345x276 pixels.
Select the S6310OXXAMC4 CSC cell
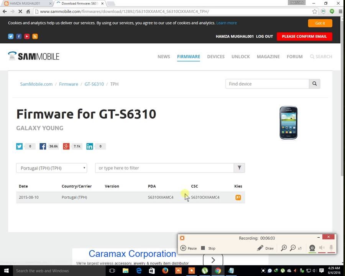[x=205, y=197]
